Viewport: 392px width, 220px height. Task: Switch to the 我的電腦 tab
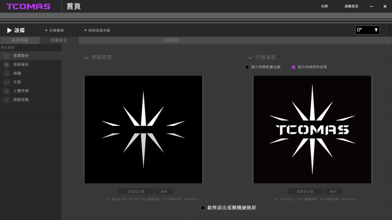click(20, 40)
